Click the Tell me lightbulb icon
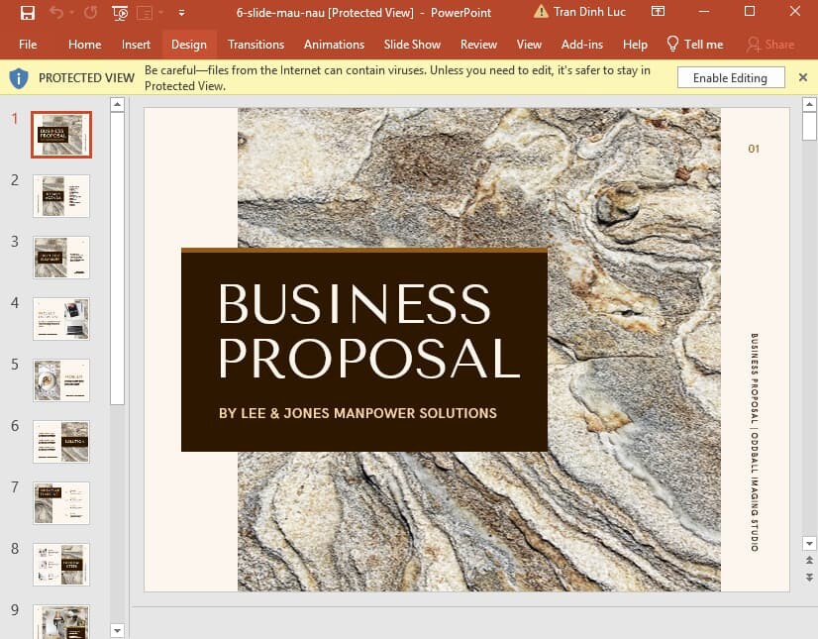Image resolution: width=818 pixels, height=639 pixels. (x=672, y=44)
